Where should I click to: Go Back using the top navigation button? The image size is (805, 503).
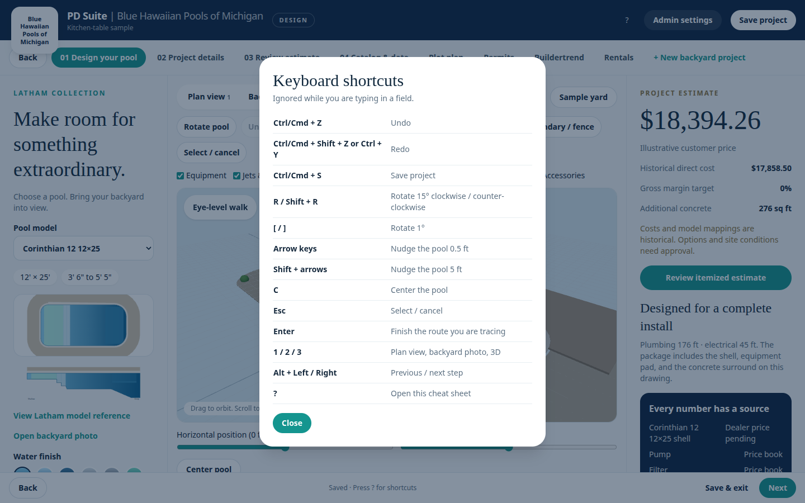point(28,58)
